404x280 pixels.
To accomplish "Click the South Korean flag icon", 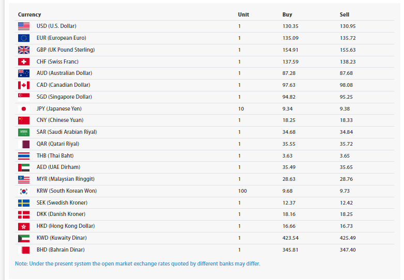I will (x=24, y=191).
